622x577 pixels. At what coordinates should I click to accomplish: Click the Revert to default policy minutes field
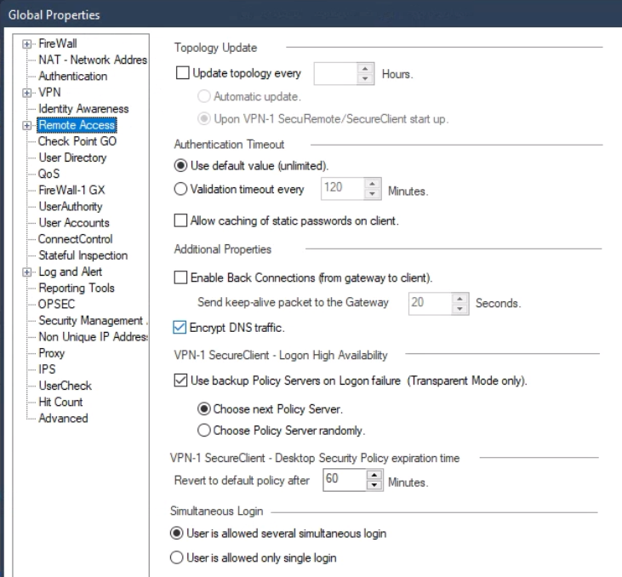pos(345,480)
